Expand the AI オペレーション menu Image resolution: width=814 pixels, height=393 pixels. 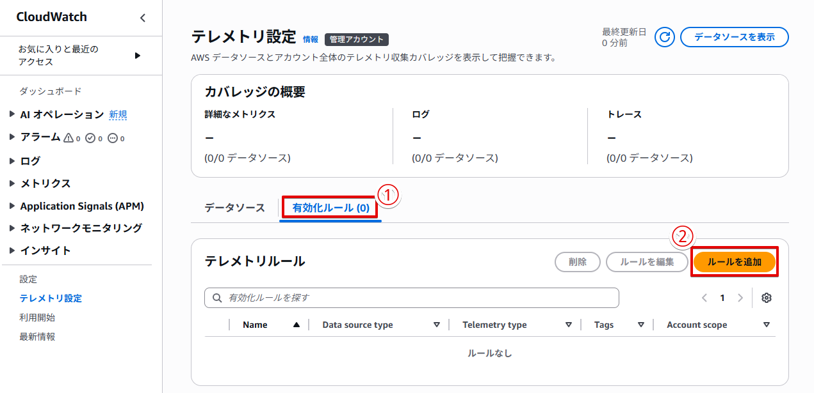point(12,114)
